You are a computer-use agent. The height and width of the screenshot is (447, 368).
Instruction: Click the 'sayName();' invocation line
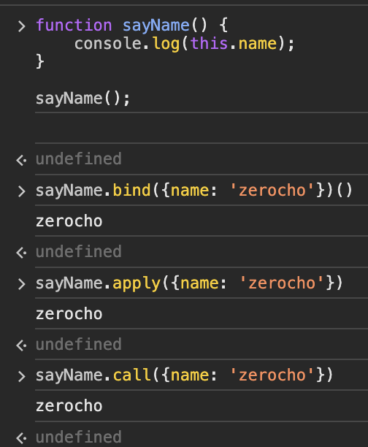(83, 99)
